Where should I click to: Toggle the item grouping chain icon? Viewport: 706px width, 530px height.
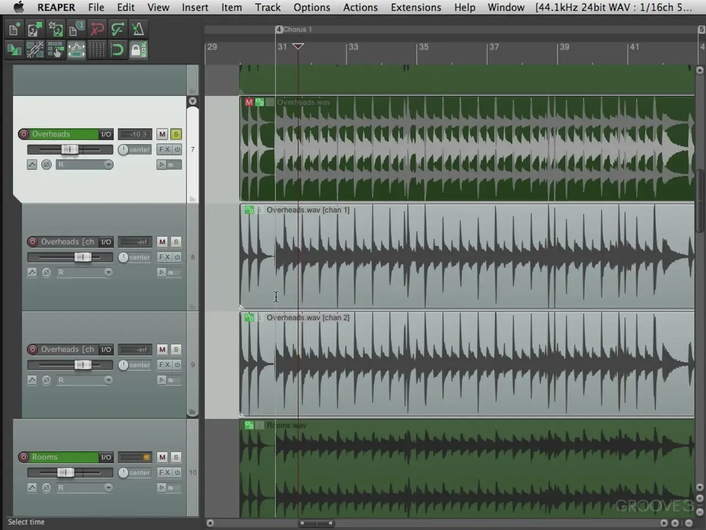35,50
